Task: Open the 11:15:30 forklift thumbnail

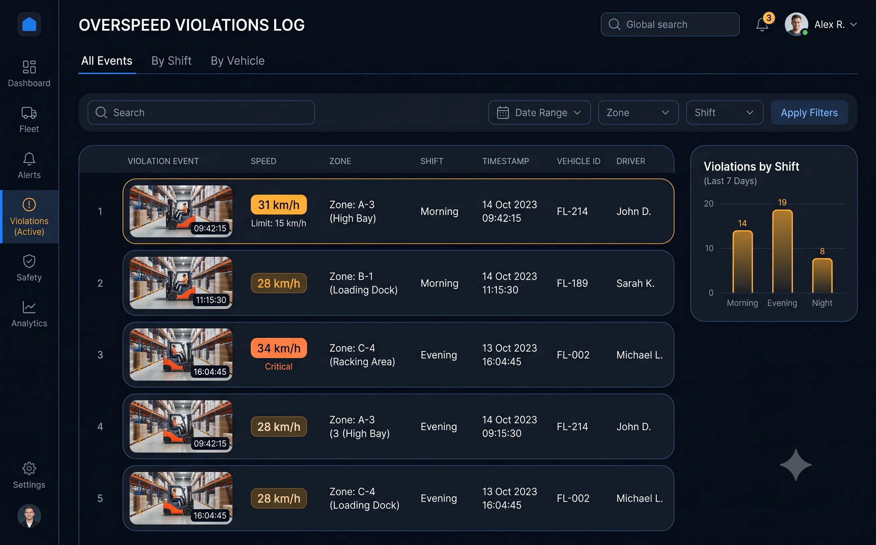Action: [181, 283]
